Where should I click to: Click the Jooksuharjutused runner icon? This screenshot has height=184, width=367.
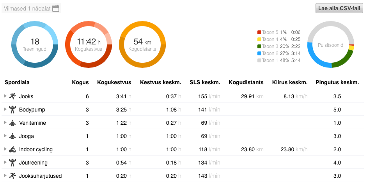[x=12, y=176]
